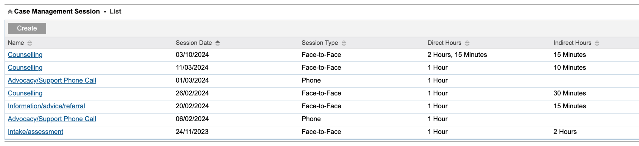The height and width of the screenshot is (146, 639).
Task: Collapse the Case Management Session section
Action: tap(10, 12)
